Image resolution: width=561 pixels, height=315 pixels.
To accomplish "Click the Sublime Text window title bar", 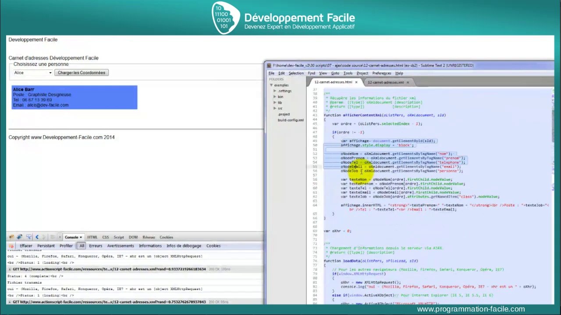I will click(410, 66).
